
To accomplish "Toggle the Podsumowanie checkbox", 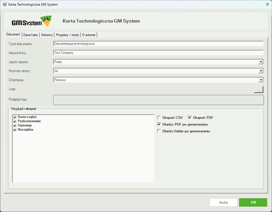I will coord(15,121).
